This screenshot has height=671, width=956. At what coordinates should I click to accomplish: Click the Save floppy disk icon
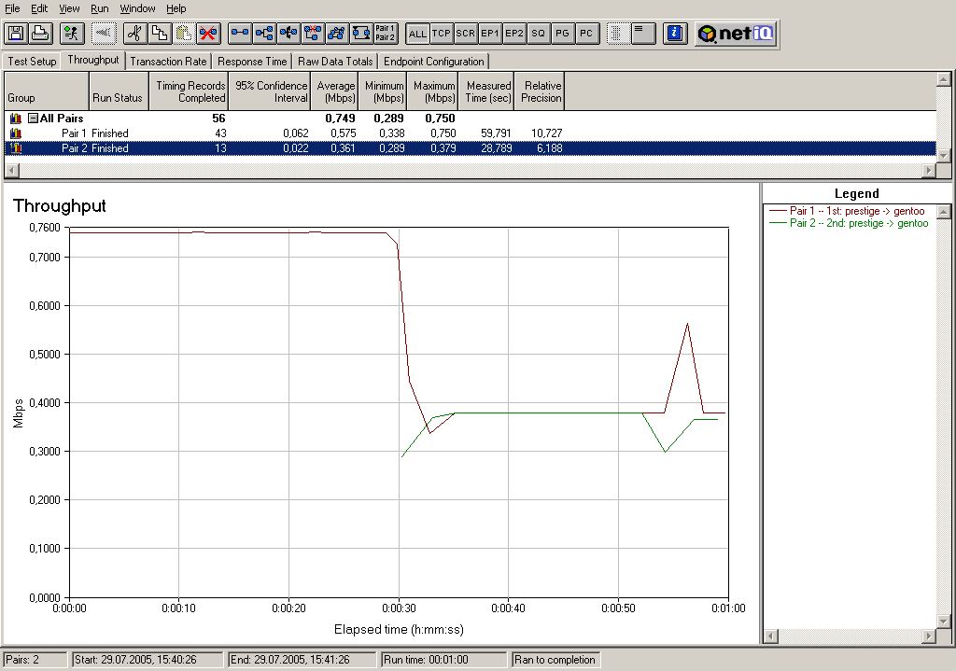coord(16,33)
